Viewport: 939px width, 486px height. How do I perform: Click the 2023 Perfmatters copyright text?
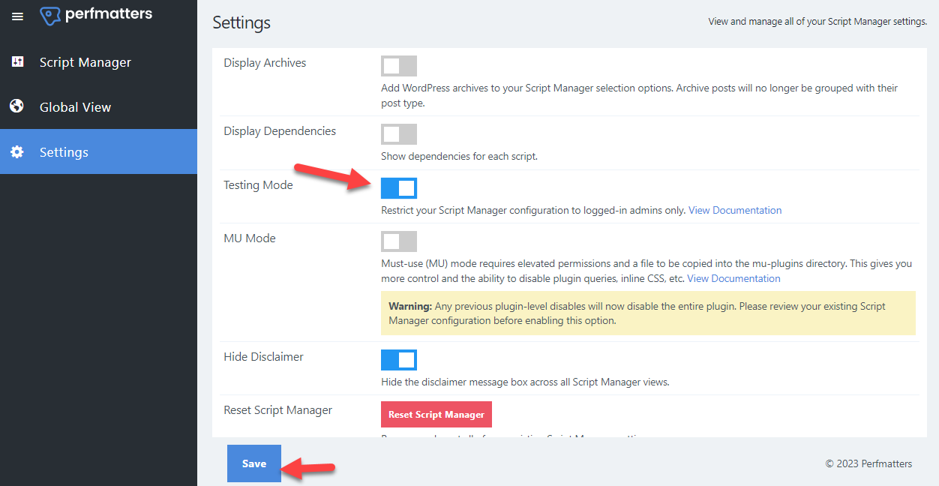(868, 463)
